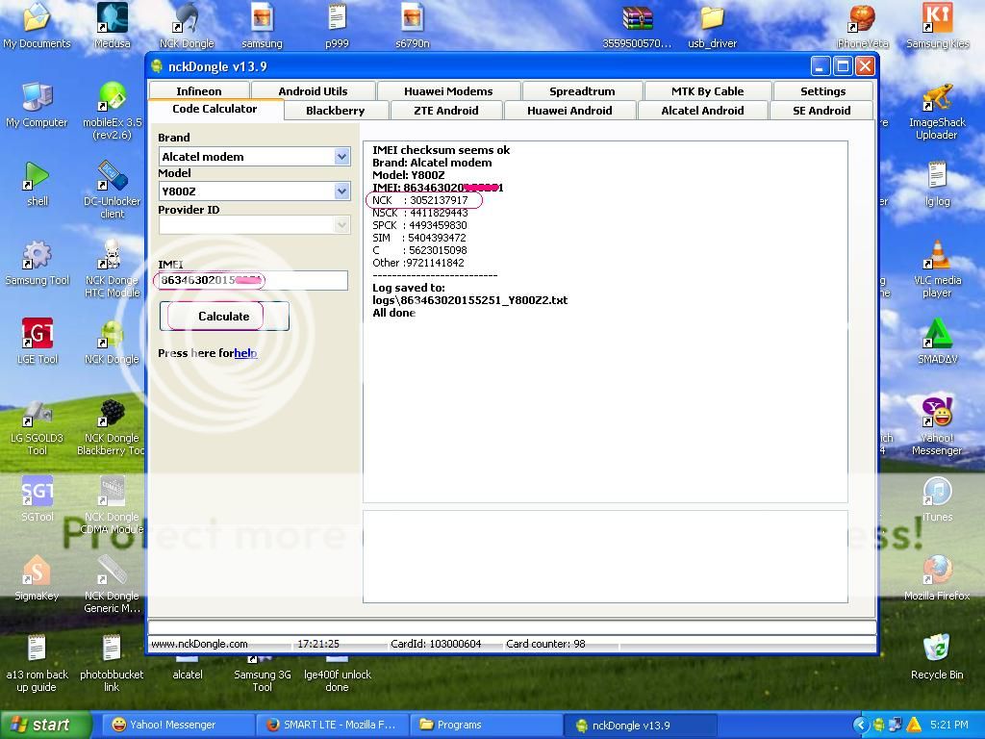Screen dimensions: 985x739
Task: Click the Windows start button
Action: point(46,725)
